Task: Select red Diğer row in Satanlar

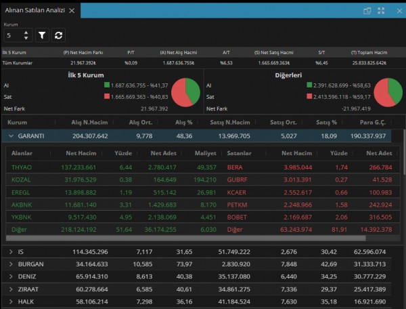Action: tap(235, 230)
